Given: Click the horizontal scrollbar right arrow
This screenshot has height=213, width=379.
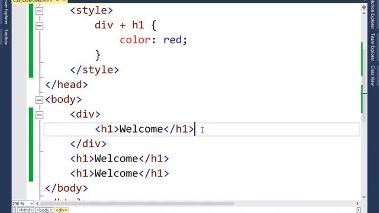Looking at the screenshot, I should [358, 204].
